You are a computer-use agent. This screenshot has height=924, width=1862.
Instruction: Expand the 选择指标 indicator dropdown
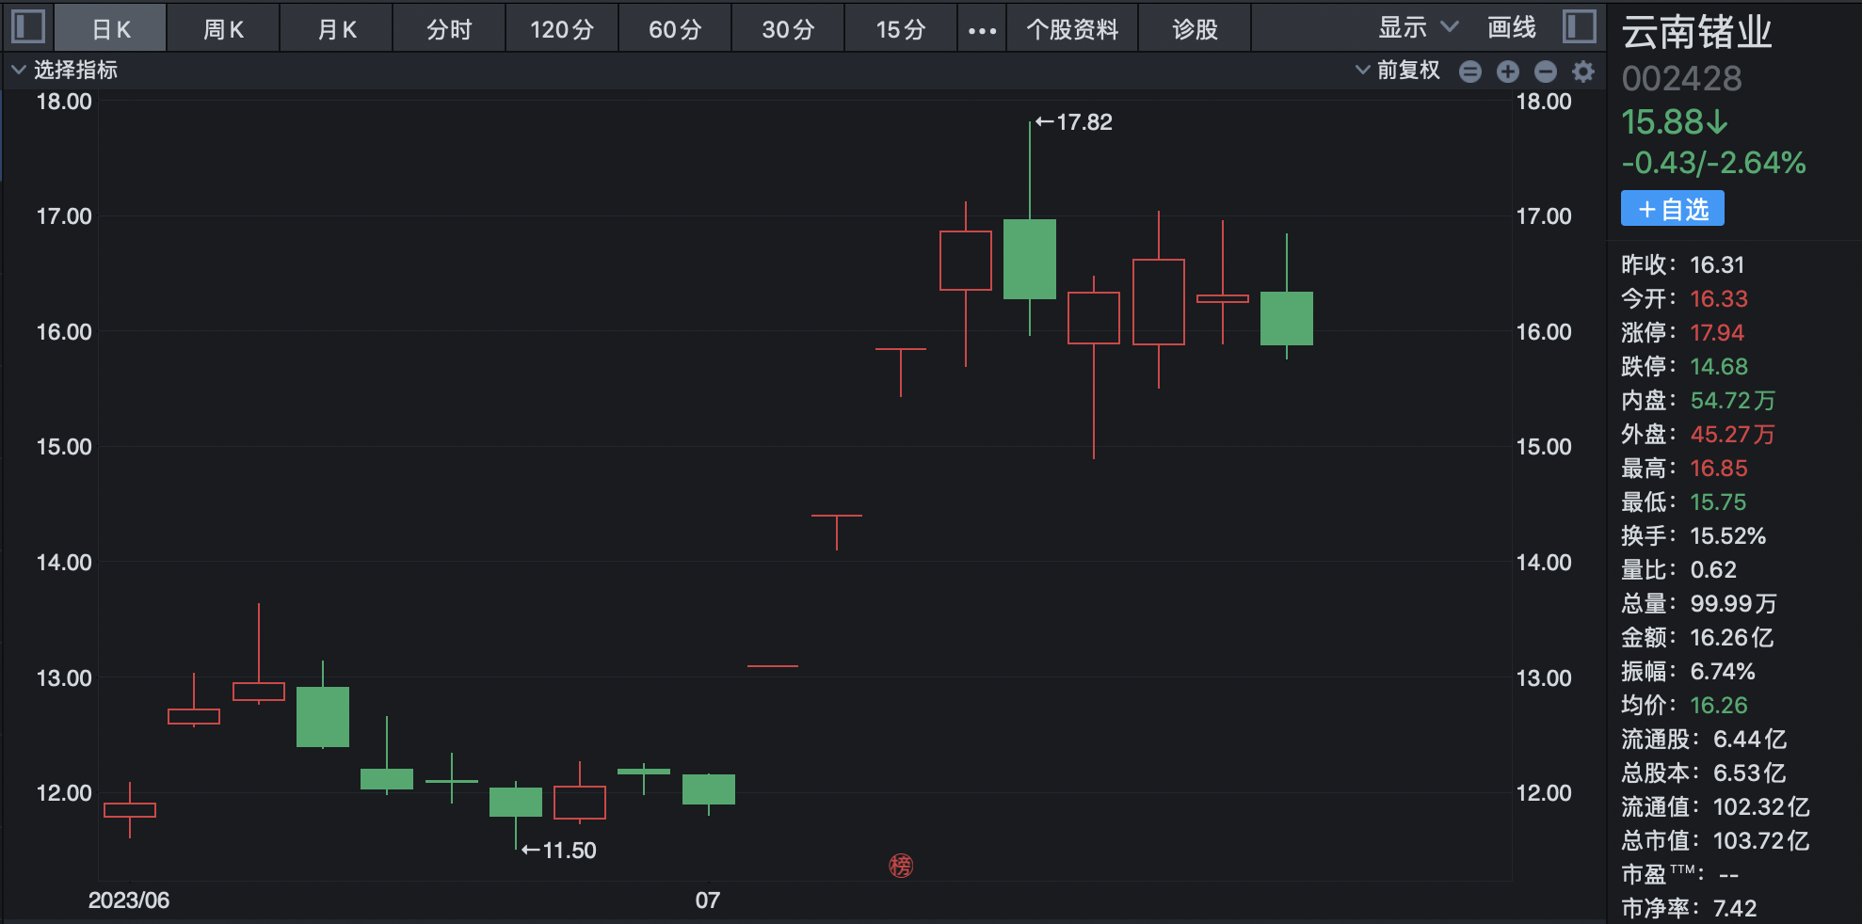64,71
